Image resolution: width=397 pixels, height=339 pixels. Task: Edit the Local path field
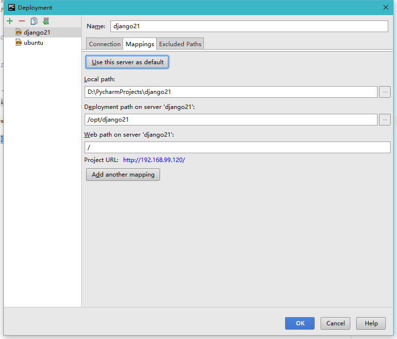coord(231,91)
